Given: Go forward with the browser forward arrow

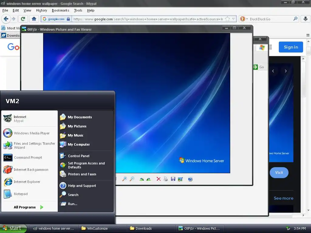Looking at the screenshot, I should (13, 19).
